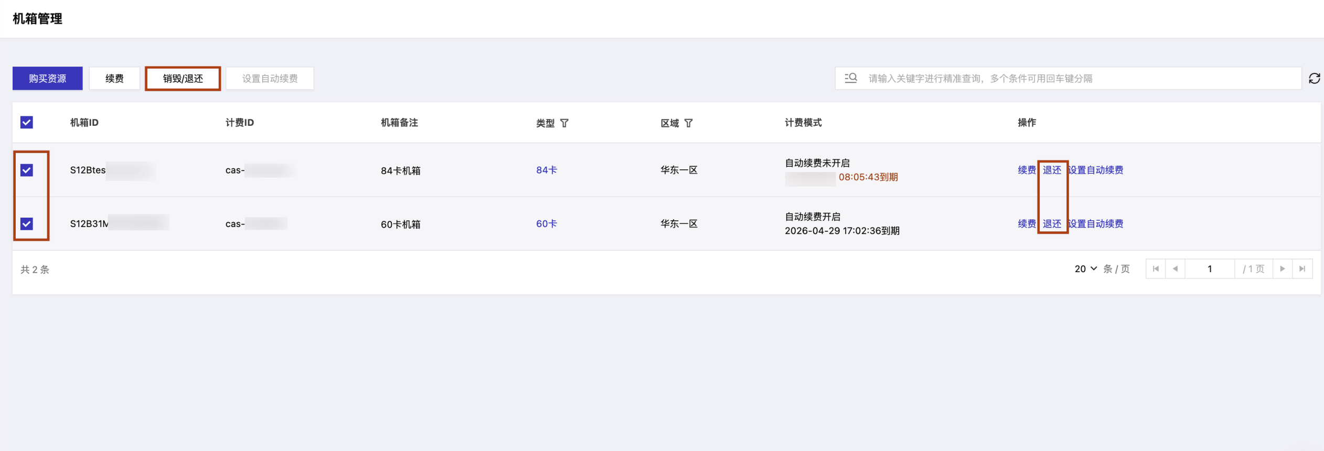
Task: Click the refresh icon beside search box
Action: tap(1314, 78)
